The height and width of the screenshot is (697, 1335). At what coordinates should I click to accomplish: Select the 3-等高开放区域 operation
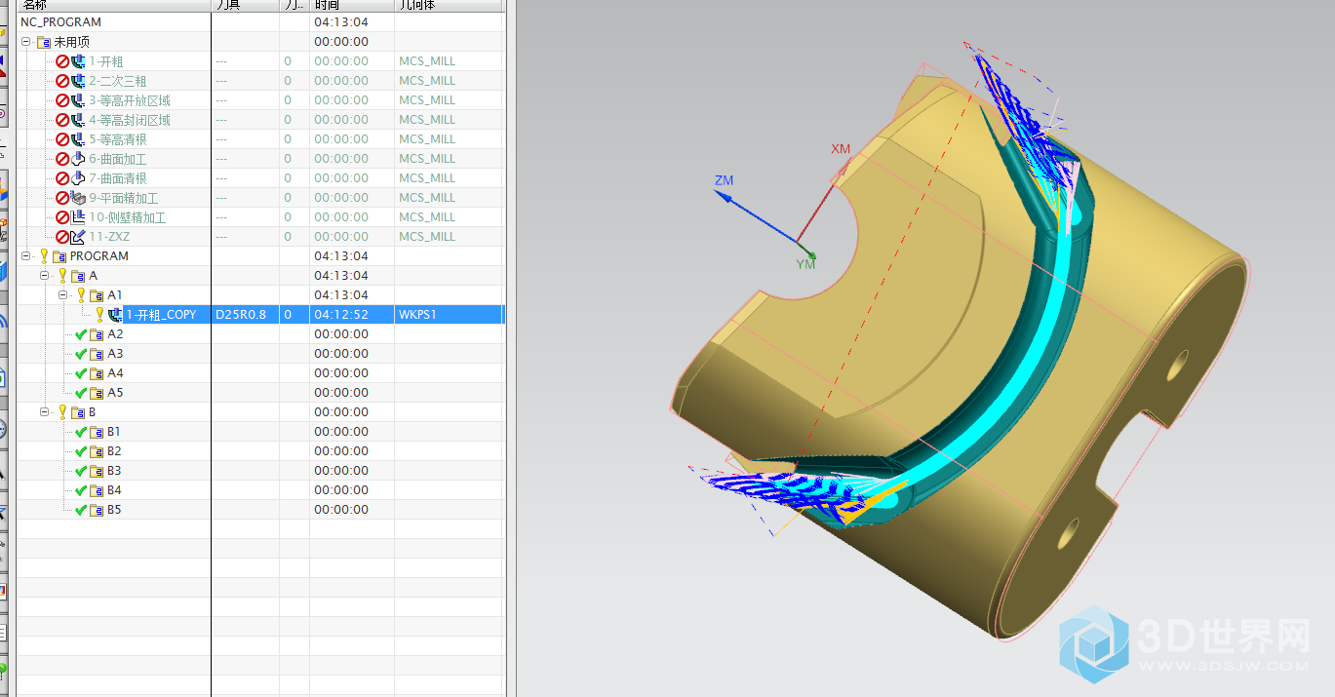coord(130,100)
